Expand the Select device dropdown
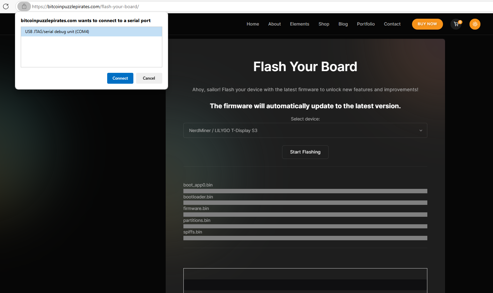 point(305,130)
